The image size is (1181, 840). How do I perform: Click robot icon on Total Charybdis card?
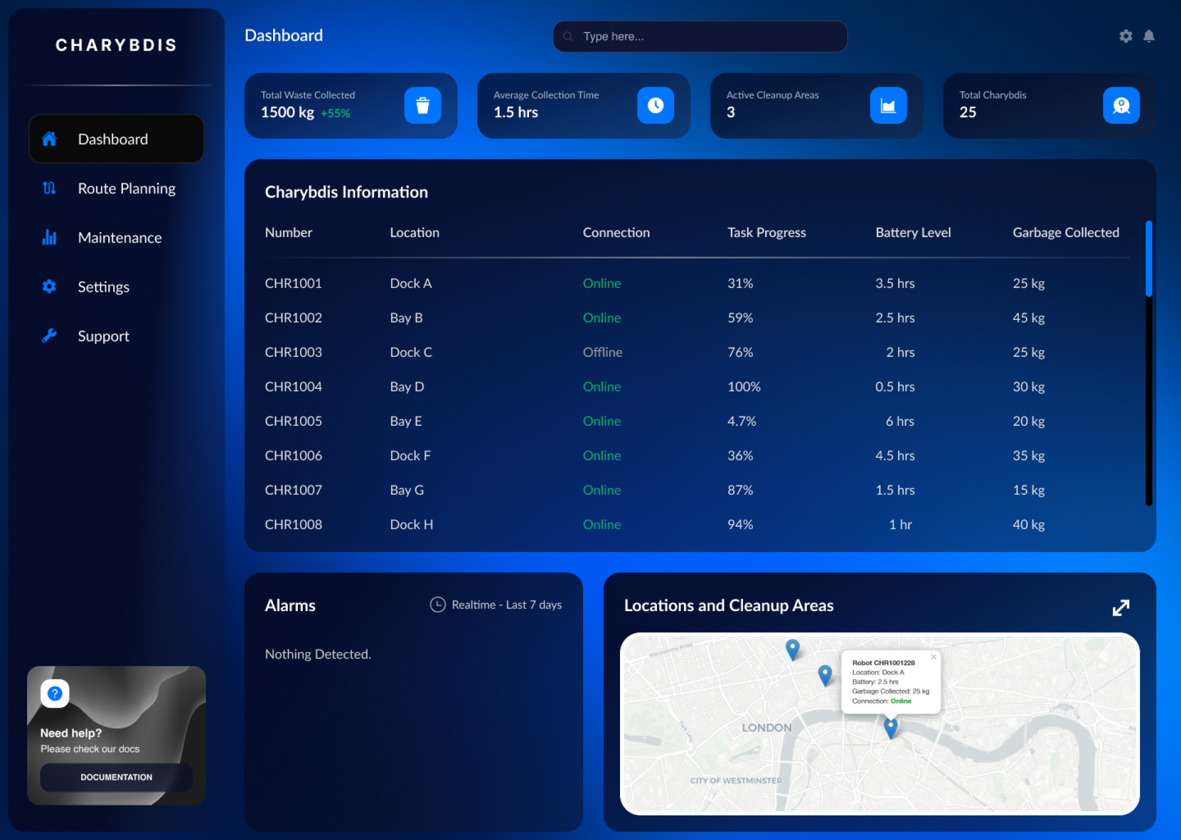(x=1121, y=106)
